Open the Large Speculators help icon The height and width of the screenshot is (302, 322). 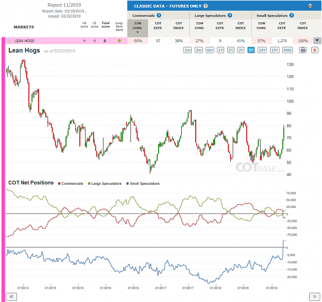230,15
